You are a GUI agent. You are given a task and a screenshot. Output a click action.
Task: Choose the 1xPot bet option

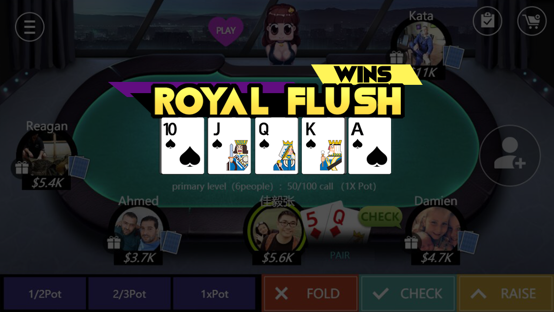click(214, 293)
